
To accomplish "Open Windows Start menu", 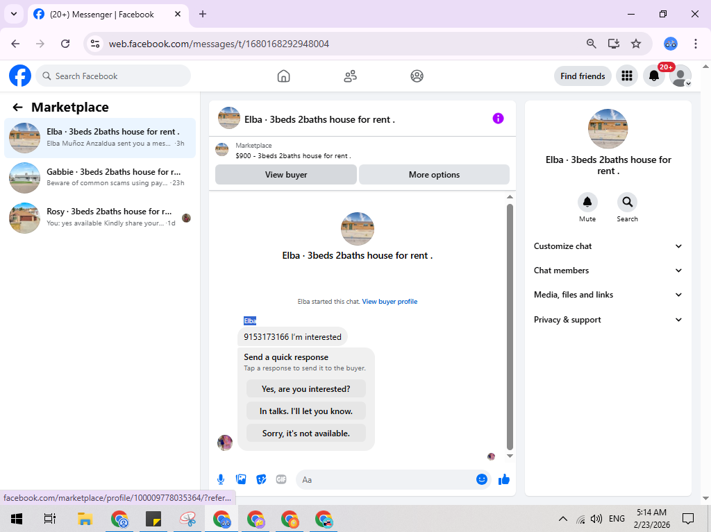I will point(17,519).
